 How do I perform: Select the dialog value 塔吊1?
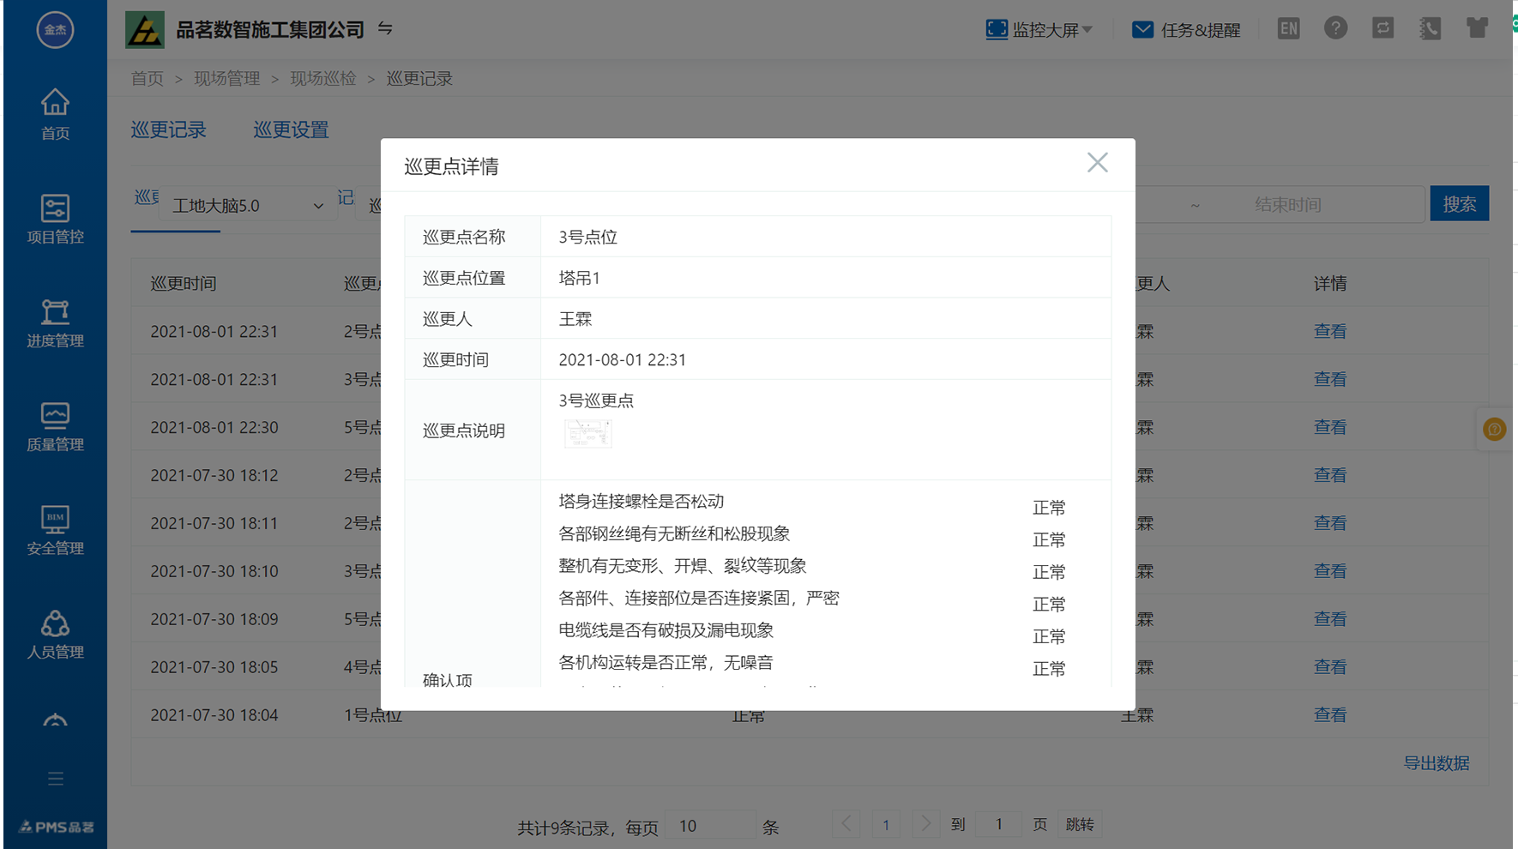[x=580, y=278]
